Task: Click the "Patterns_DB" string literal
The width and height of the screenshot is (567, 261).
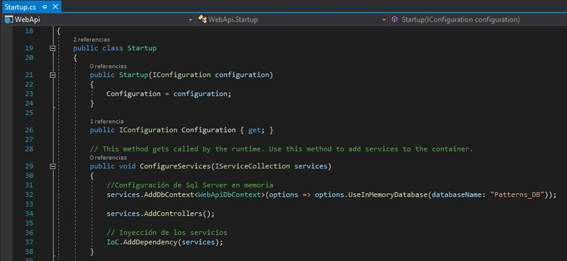Action: pyautogui.click(x=517, y=195)
